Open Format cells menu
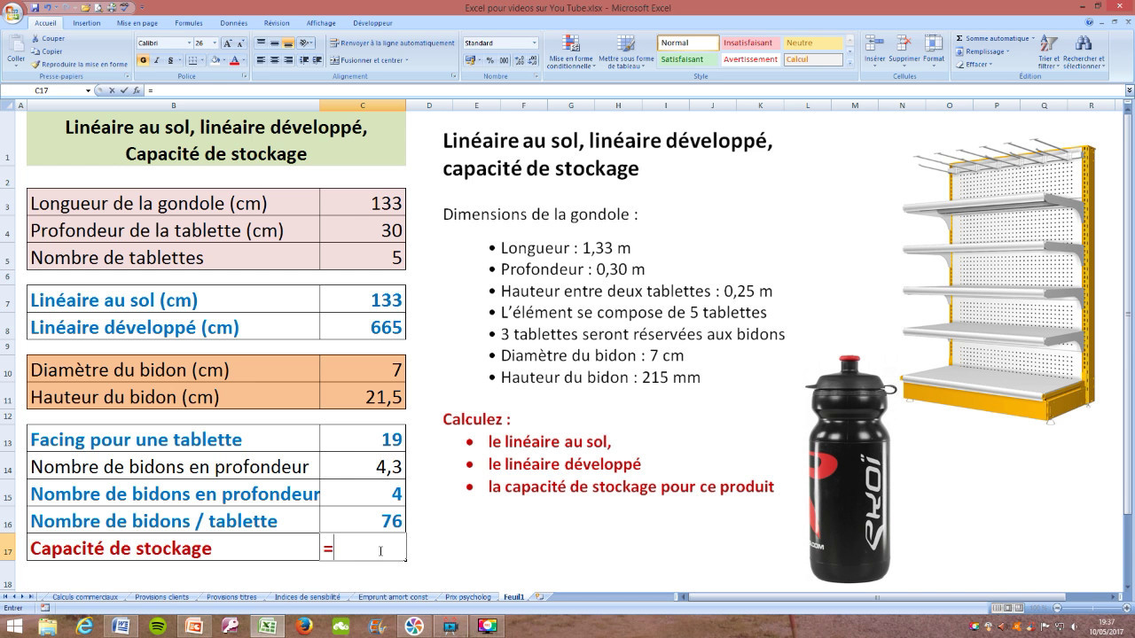 (934, 51)
